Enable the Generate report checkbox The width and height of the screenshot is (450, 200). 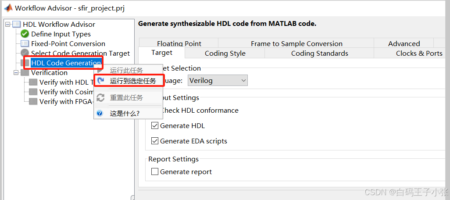[x=154, y=172]
